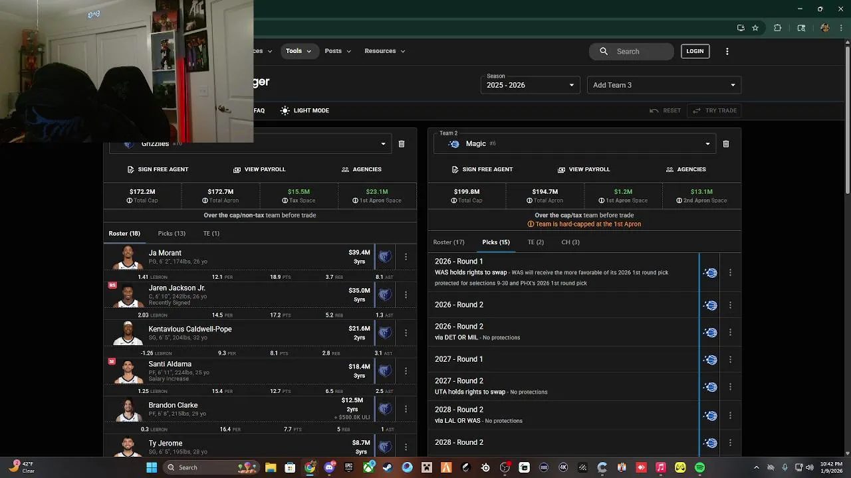Open the weather widget showing 42°F

tap(21, 467)
